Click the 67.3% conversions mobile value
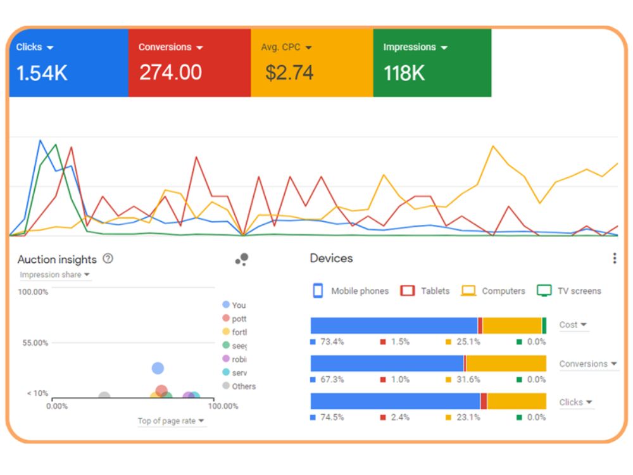The height and width of the screenshot is (475, 633). 332,379
